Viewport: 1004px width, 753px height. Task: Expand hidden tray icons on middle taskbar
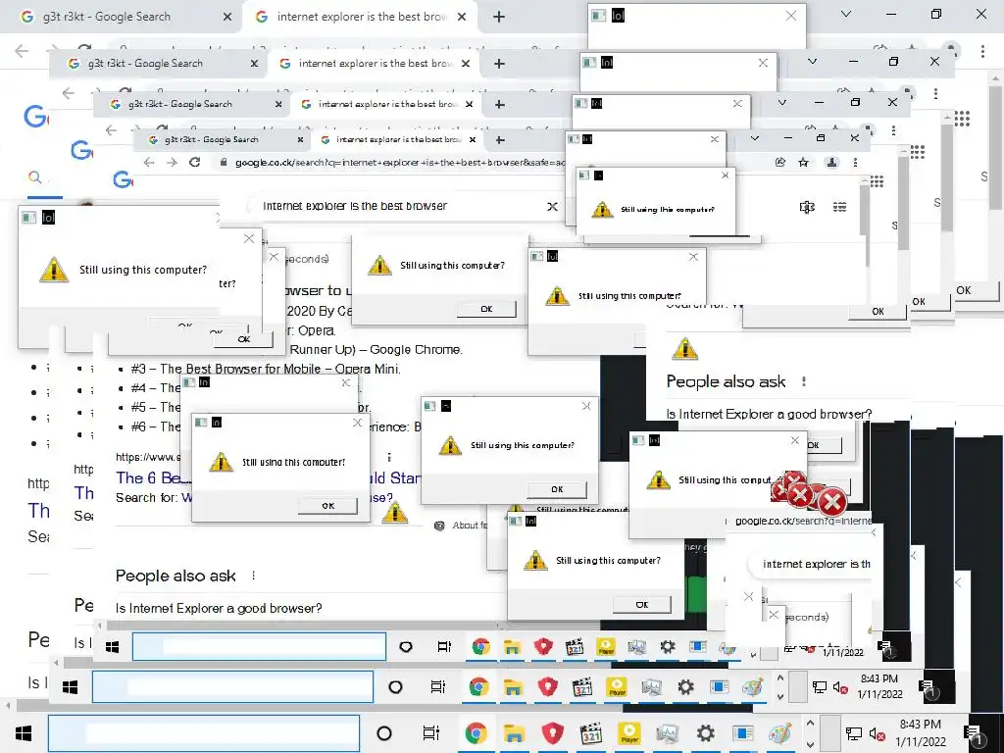point(779,678)
